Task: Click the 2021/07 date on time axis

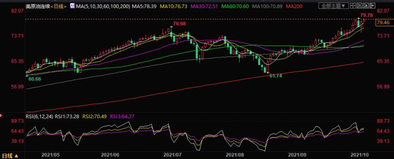Action: [x=173, y=154]
